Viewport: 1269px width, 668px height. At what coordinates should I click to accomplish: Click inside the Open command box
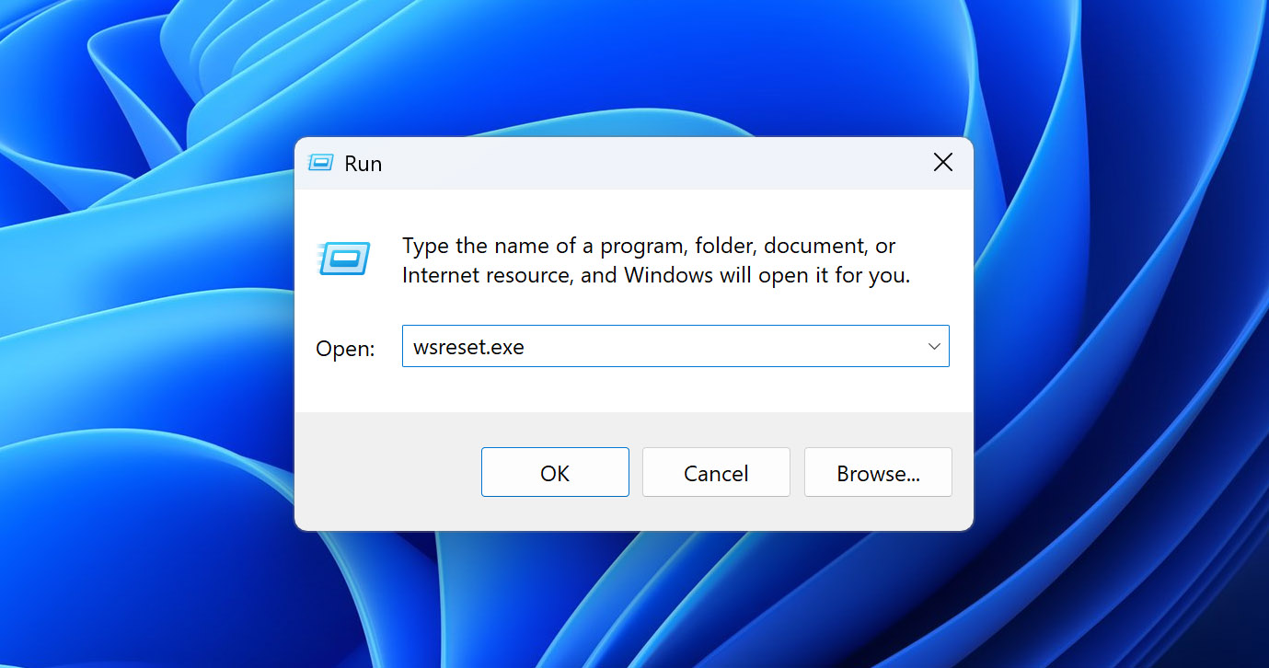tap(644, 347)
